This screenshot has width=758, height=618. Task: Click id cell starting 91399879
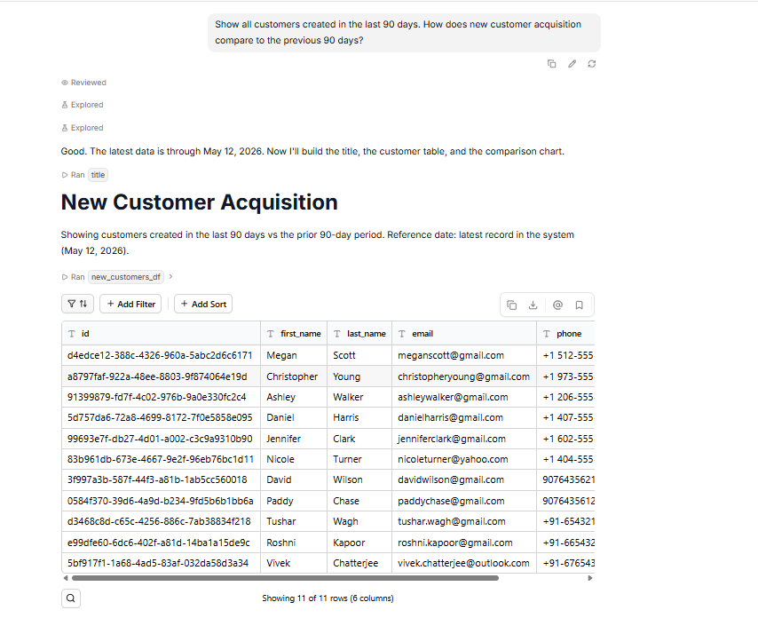(x=161, y=397)
